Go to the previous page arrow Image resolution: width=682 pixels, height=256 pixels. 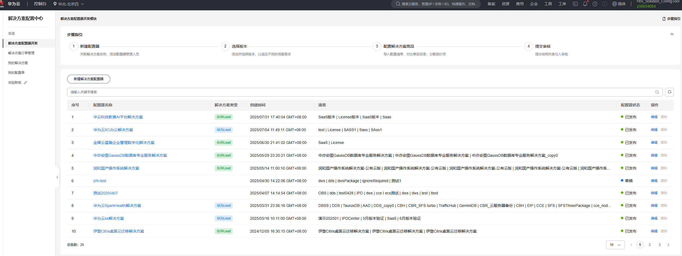[x=631, y=245]
